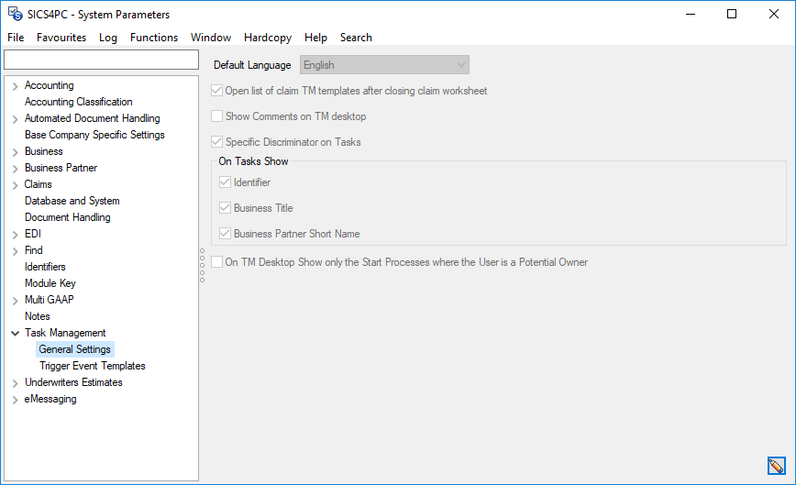Open the Functions menu

[x=154, y=38]
